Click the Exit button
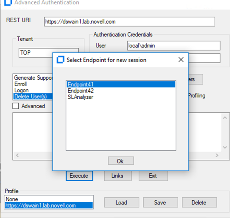This screenshot has width=230, height=218. [153, 176]
